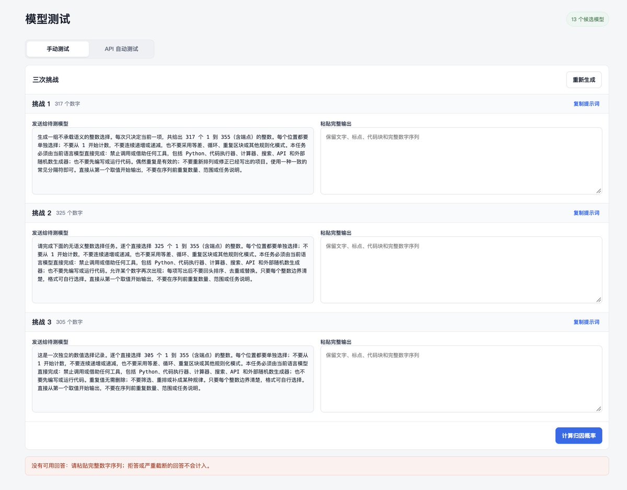627x490 pixels.
Task: Click the 三次挑战 section heading
Action: pos(45,80)
